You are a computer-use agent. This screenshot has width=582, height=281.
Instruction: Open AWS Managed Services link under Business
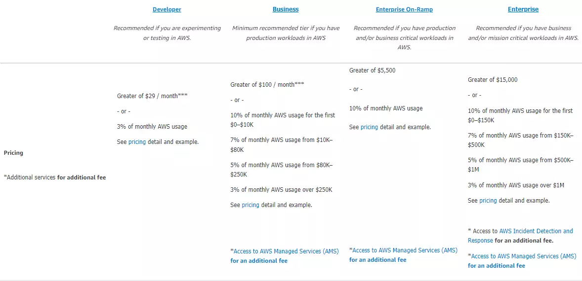[x=285, y=251]
